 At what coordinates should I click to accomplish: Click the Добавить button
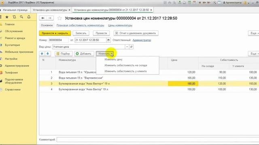click(84, 54)
